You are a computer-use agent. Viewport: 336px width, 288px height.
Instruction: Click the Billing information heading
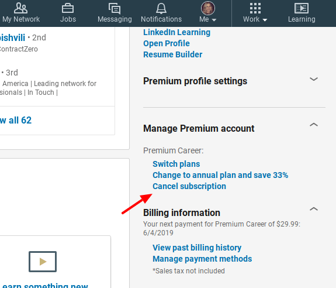coord(182,213)
